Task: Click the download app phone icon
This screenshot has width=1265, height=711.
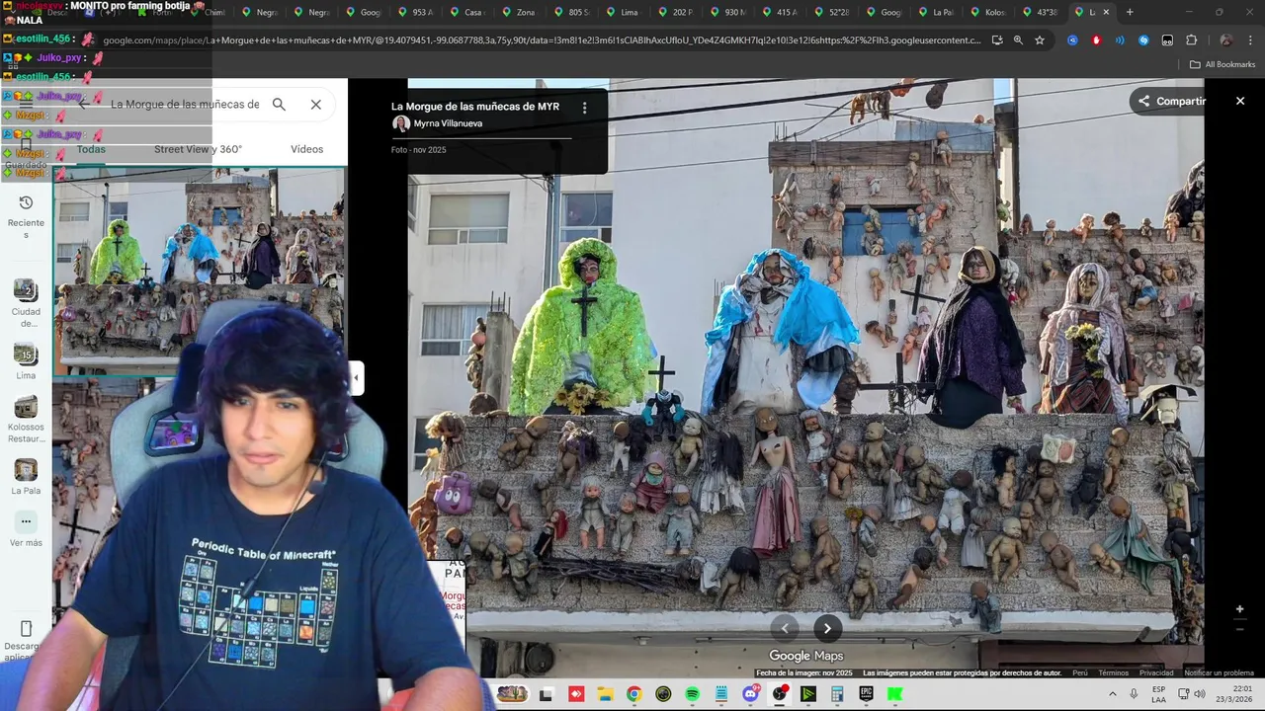Action: click(x=26, y=628)
